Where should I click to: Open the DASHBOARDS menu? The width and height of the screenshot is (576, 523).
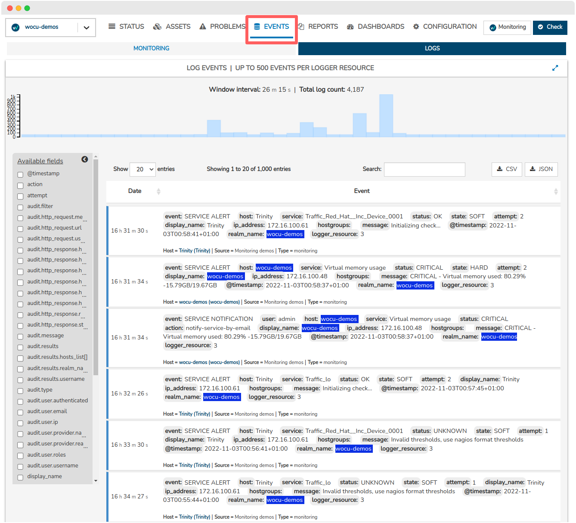[375, 27]
